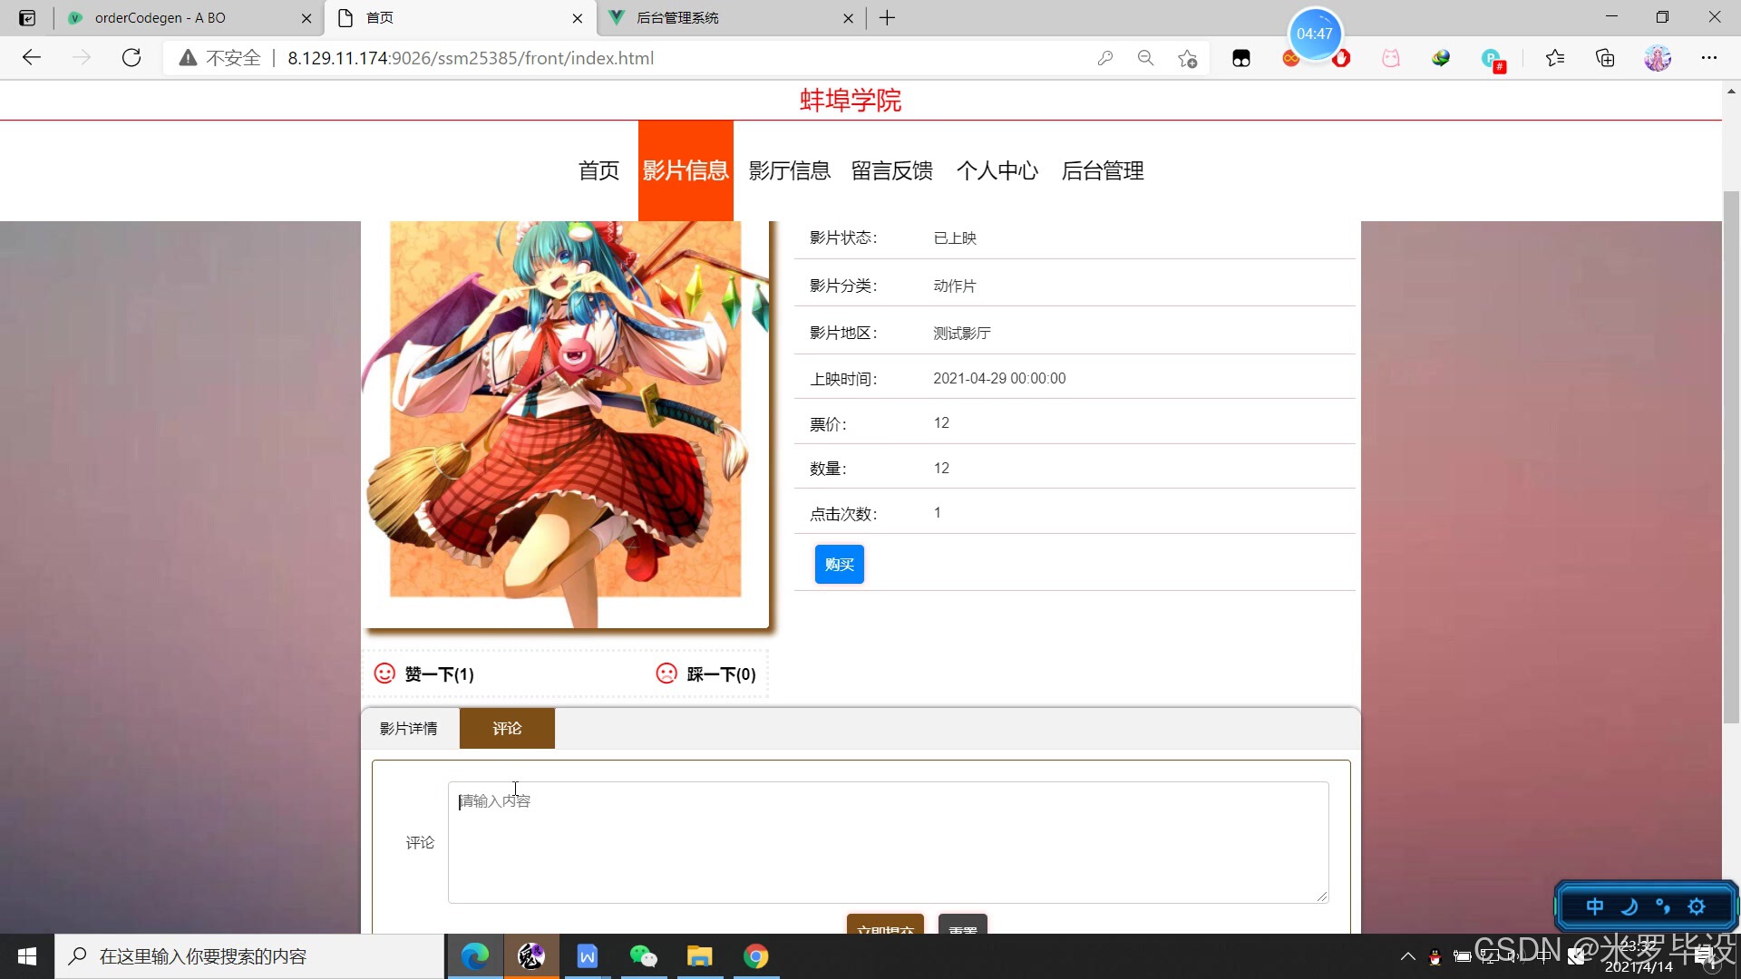Add page to favorites star icon
The image size is (1741, 979).
pyautogui.click(x=1187, y=58)
